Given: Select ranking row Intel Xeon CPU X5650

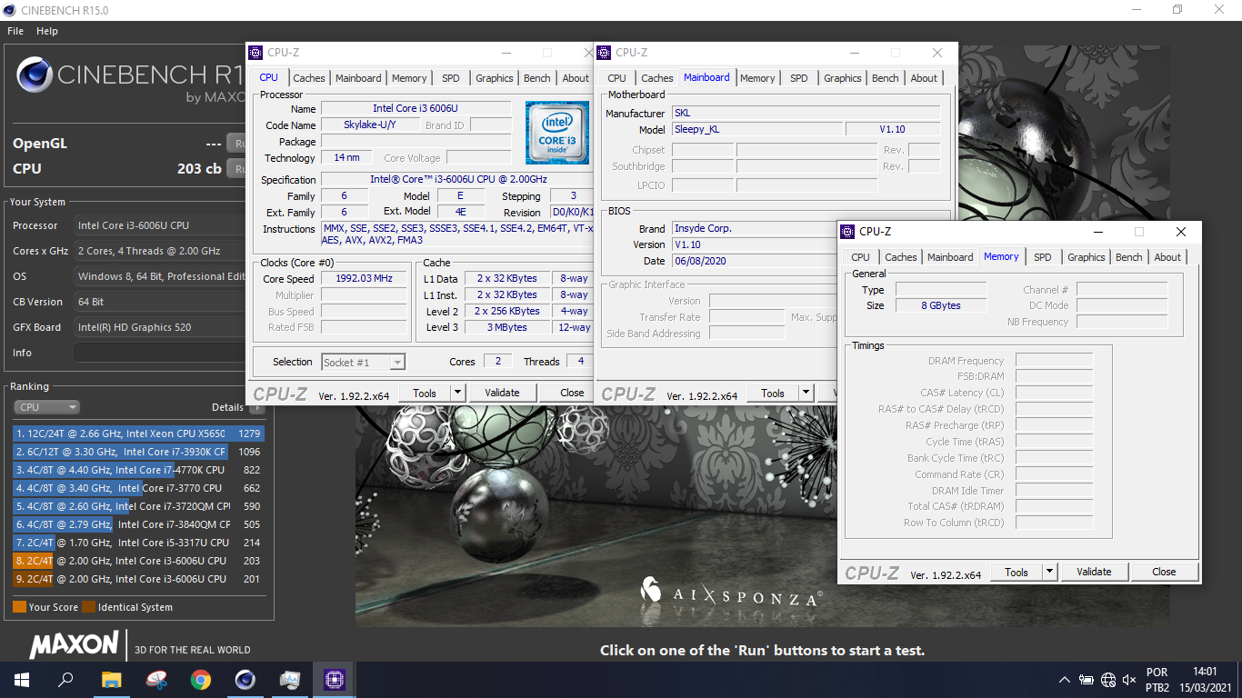Looking at the screenshot, I should pos(138,434).
